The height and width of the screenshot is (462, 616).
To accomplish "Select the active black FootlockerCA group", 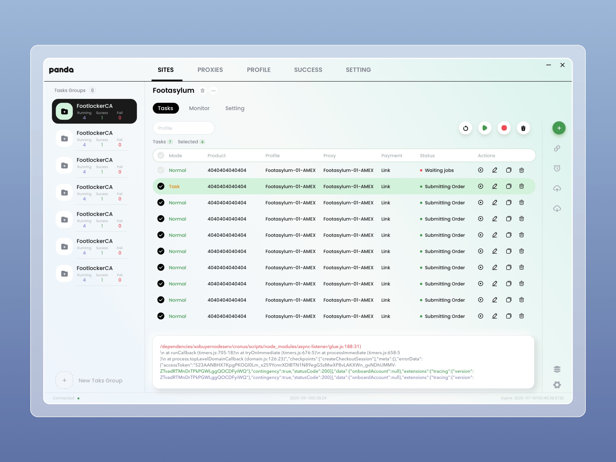I will pos(94,111).
